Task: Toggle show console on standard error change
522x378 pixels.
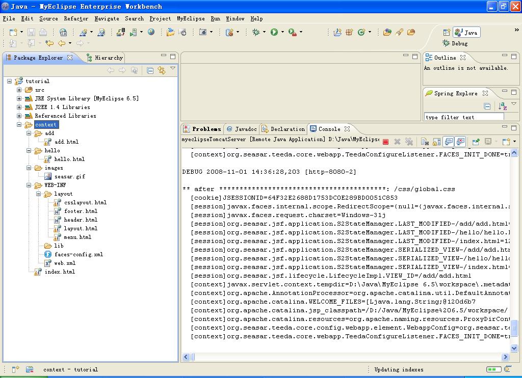Action: pyautogui.click(x=460, y=142)
